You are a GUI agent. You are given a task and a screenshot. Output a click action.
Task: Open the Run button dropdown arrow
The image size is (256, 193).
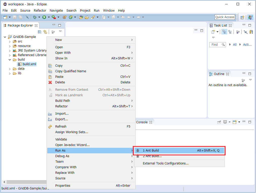point(49,17)
